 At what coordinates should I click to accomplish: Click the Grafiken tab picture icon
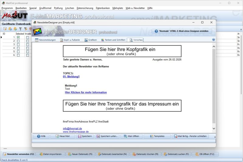coord(86,40)
